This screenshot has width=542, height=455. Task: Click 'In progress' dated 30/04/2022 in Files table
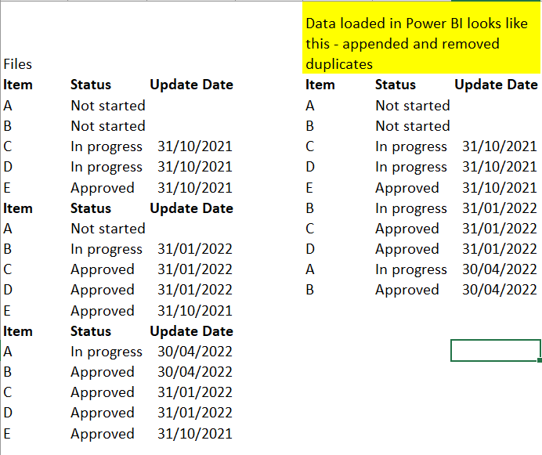point(107,352)
